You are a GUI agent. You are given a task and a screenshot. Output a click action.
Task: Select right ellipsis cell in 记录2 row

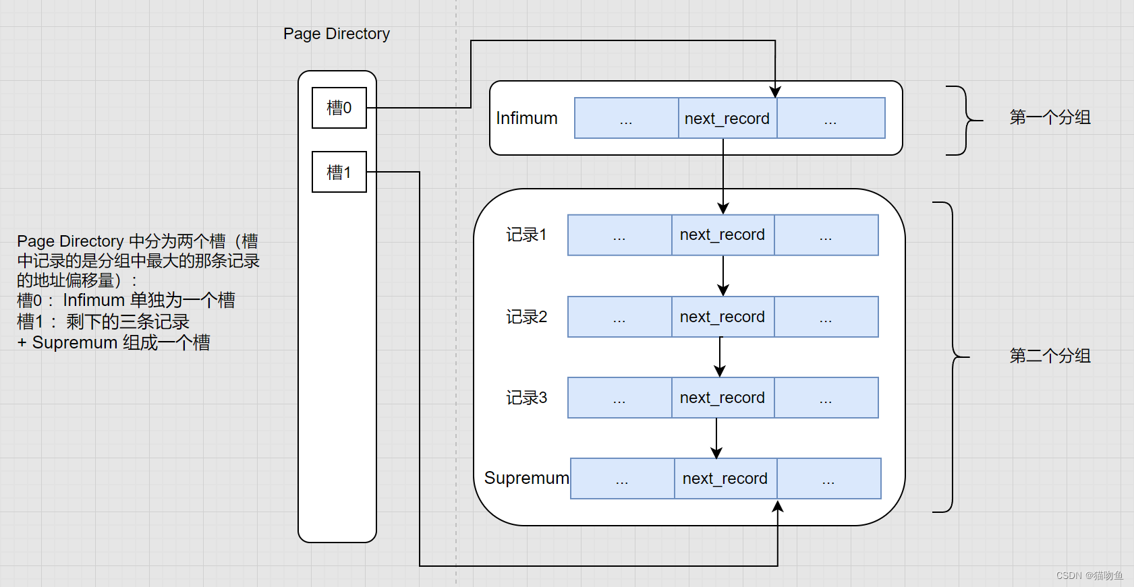pos(826,317)
